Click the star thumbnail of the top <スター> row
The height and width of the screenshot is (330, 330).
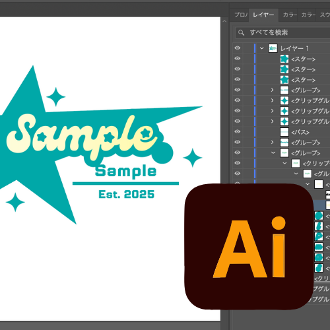(284, 59)
